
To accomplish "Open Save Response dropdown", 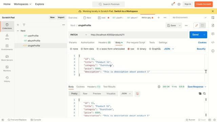I will pos(197,87).
